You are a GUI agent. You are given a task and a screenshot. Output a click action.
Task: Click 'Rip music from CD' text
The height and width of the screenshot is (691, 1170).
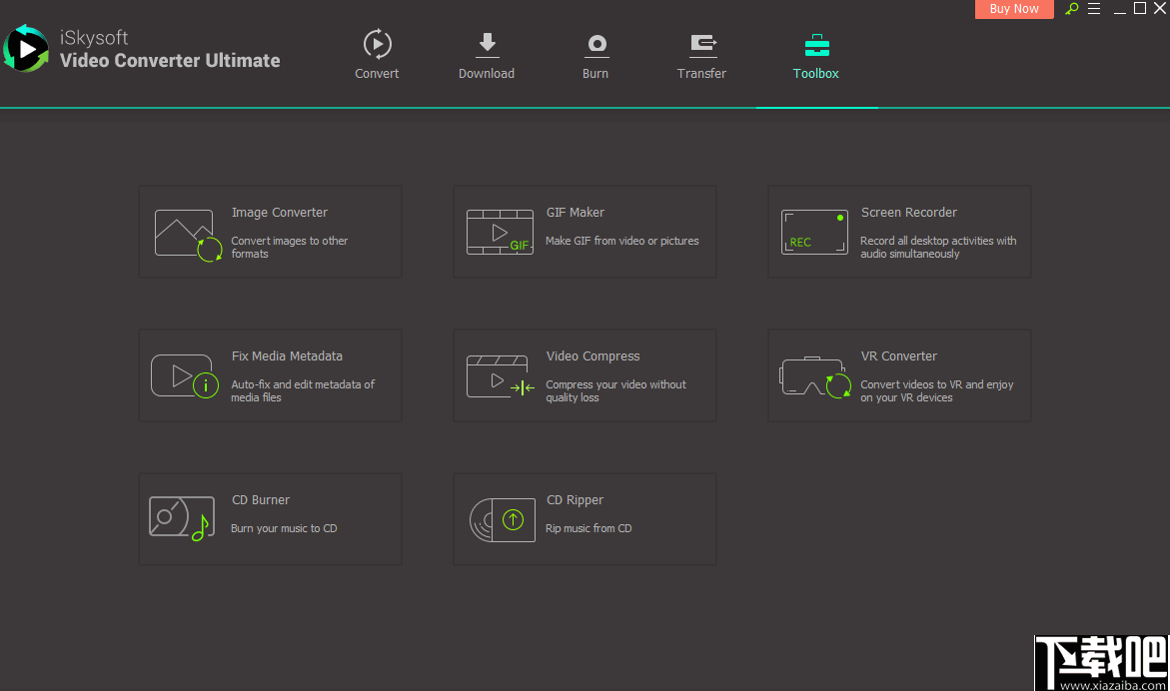point(588,528)
